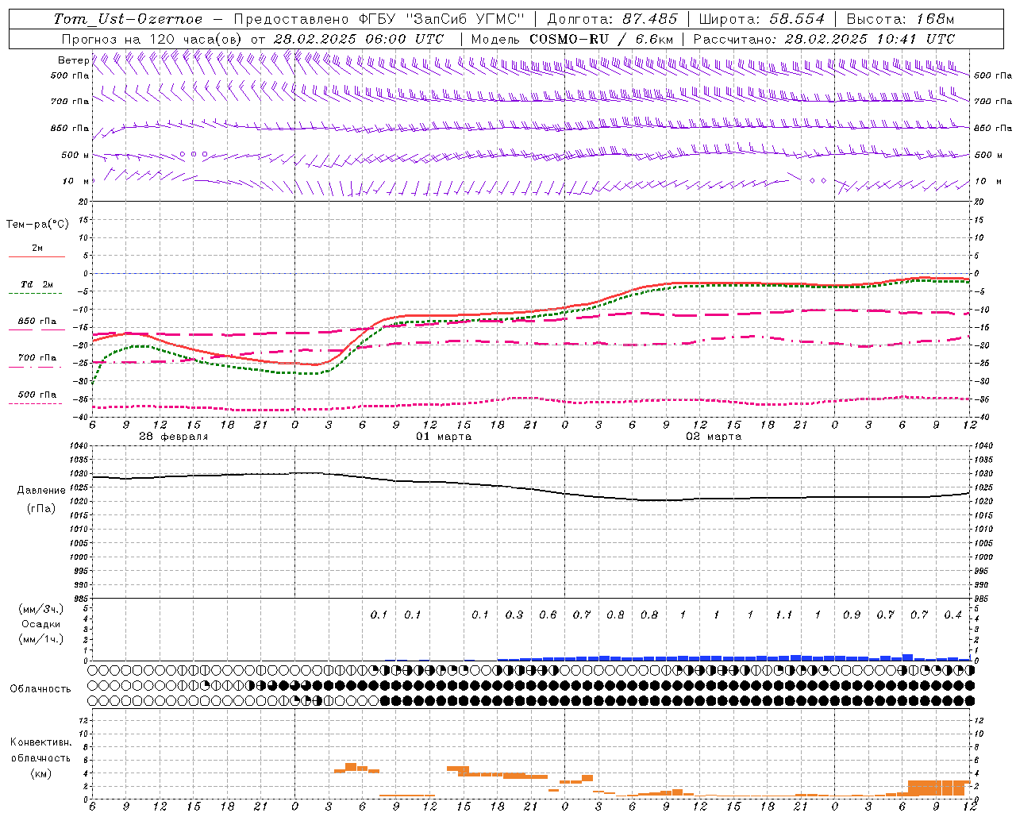Click the precipitation value 0.4

point(952,615)
